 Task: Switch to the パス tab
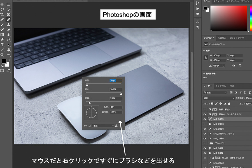click(232, 86)
